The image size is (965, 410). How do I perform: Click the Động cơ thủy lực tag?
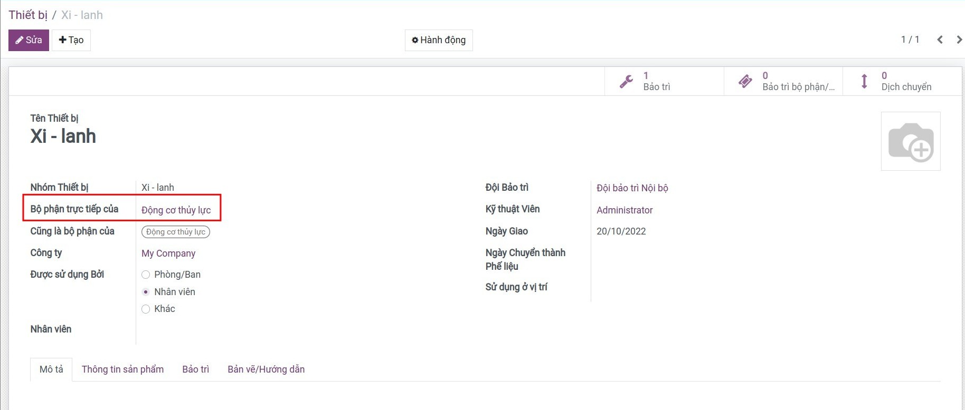176,232
